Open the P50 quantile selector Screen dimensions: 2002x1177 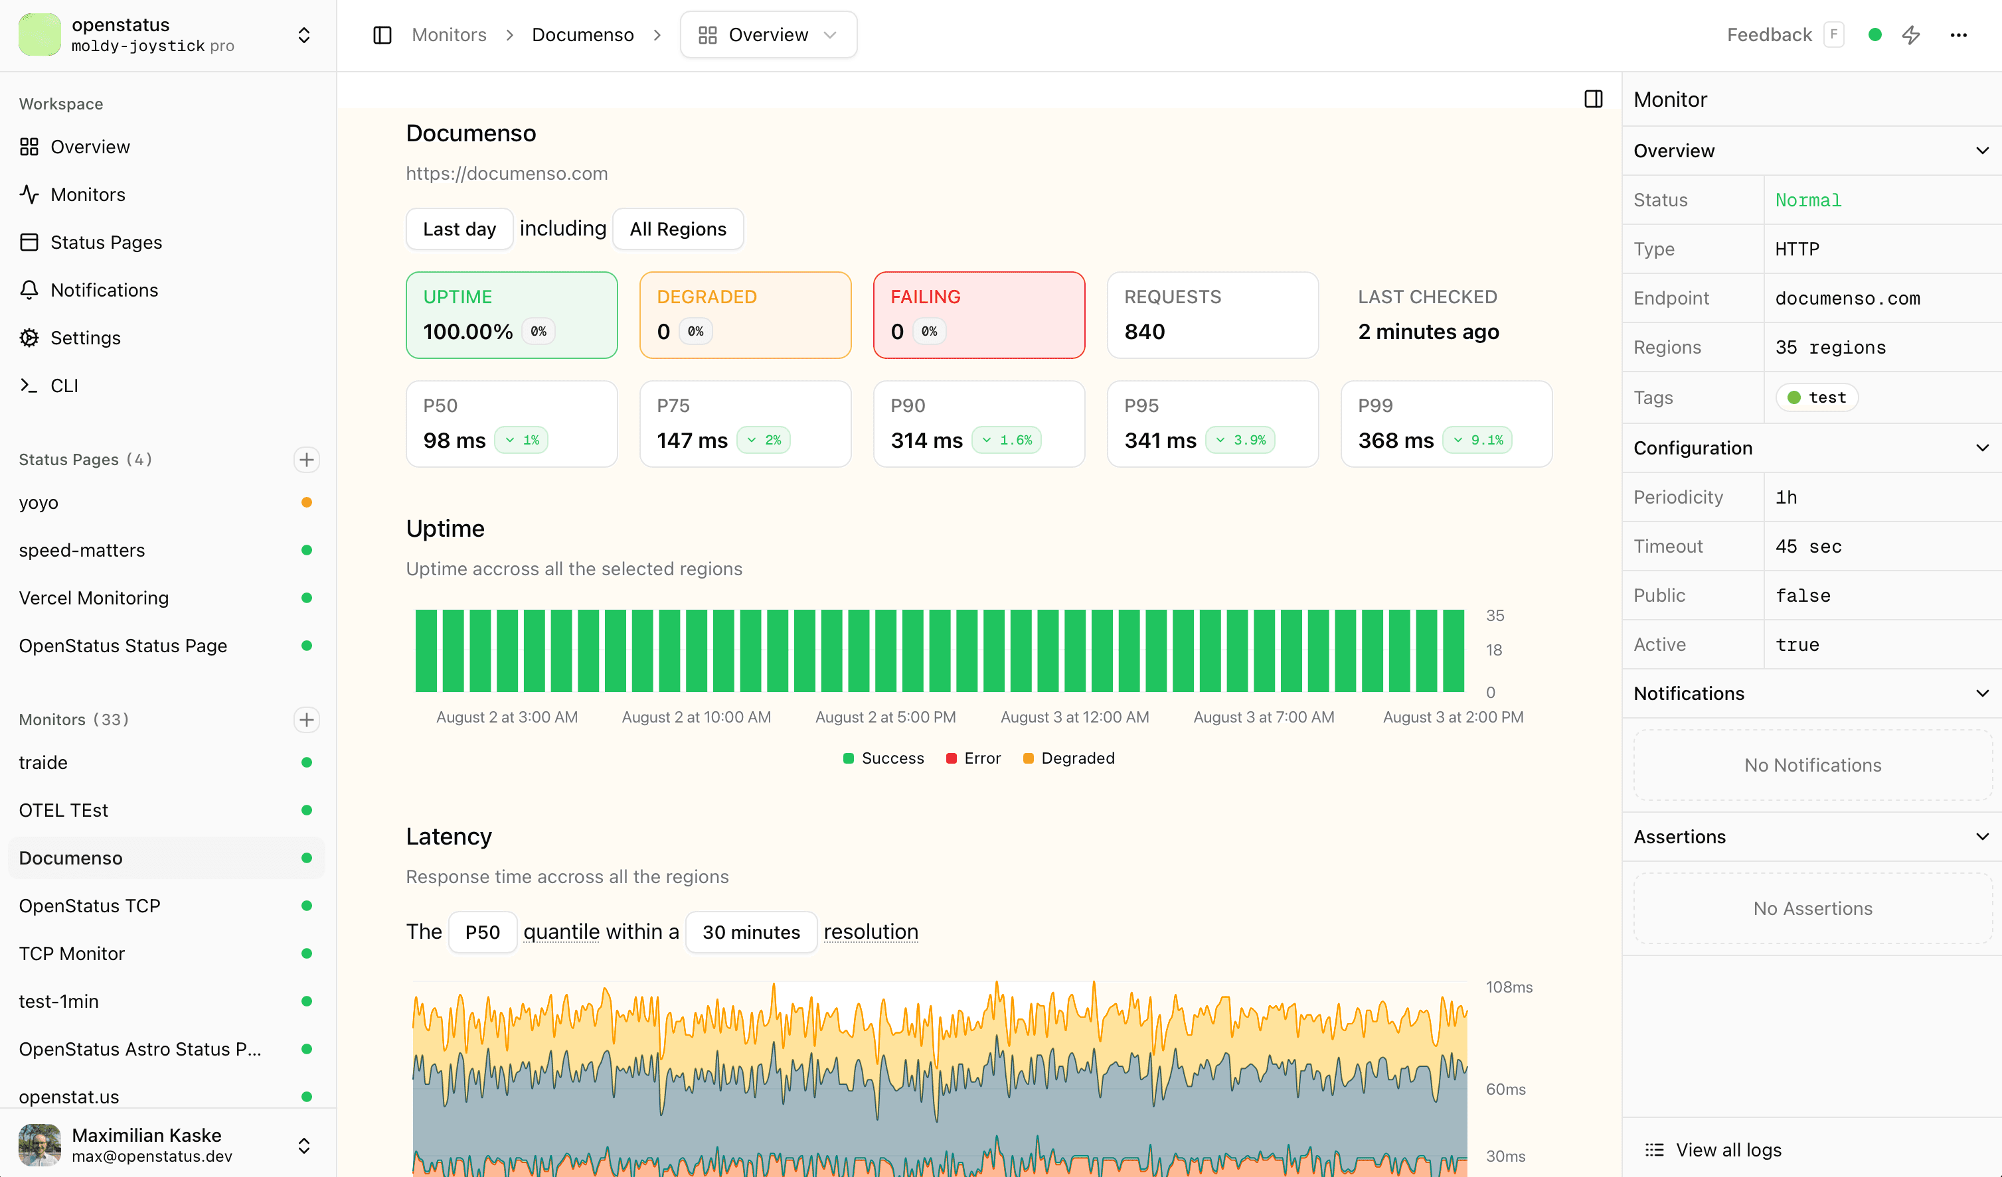coord(482,932)
